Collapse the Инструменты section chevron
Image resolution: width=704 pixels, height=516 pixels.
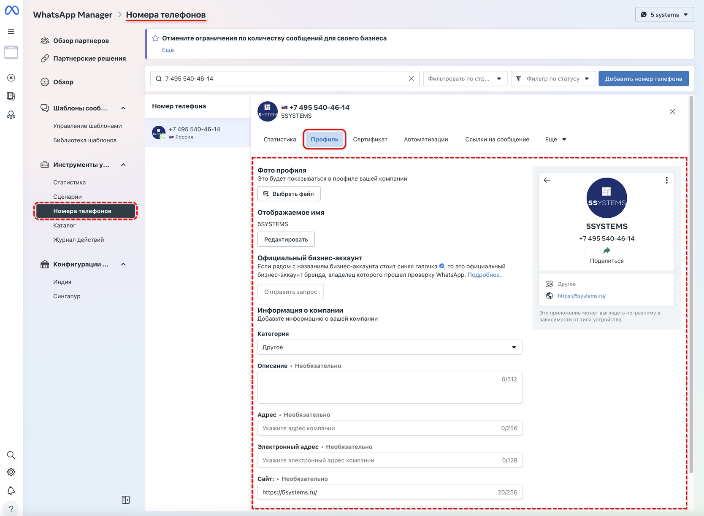pos(123,165)
